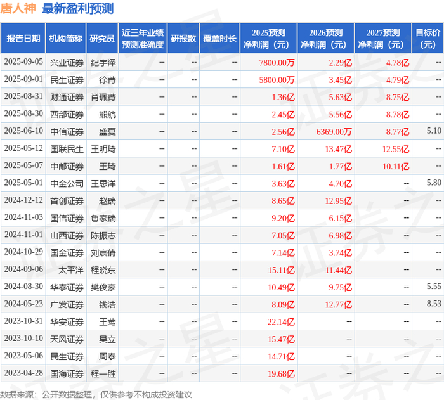
Task: Select researcher 纪宇泽
Action: [103, 63]
